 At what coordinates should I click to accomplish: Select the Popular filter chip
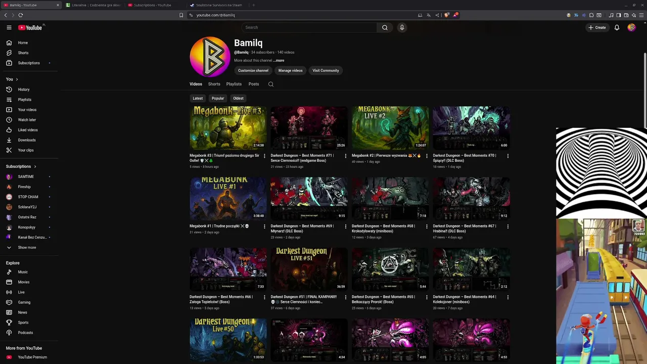point(218,98)
